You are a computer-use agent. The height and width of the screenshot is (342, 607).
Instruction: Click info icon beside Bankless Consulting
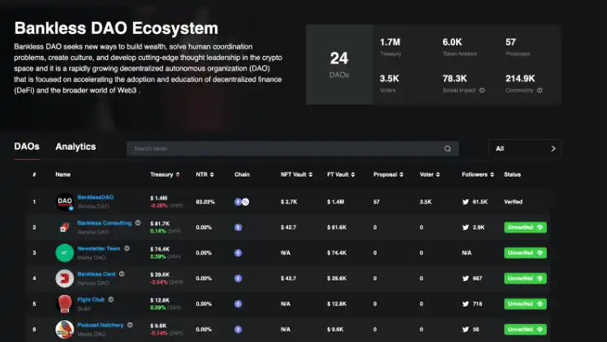[x=138, y=223]
